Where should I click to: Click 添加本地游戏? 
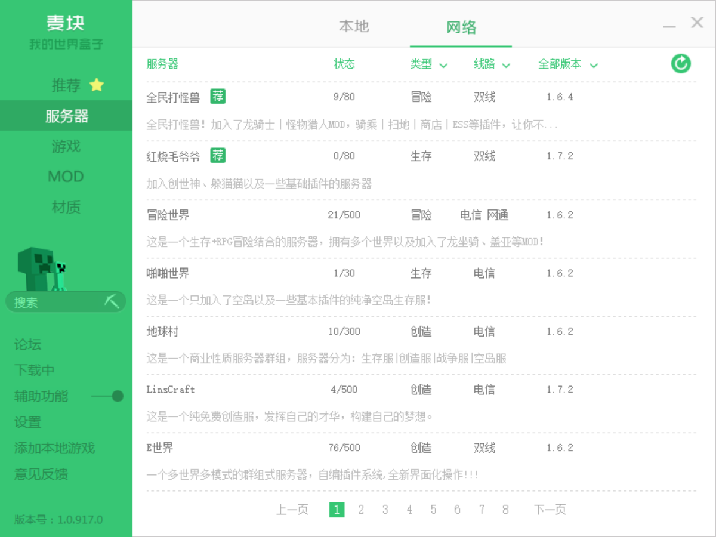click(x=54, y=448)
